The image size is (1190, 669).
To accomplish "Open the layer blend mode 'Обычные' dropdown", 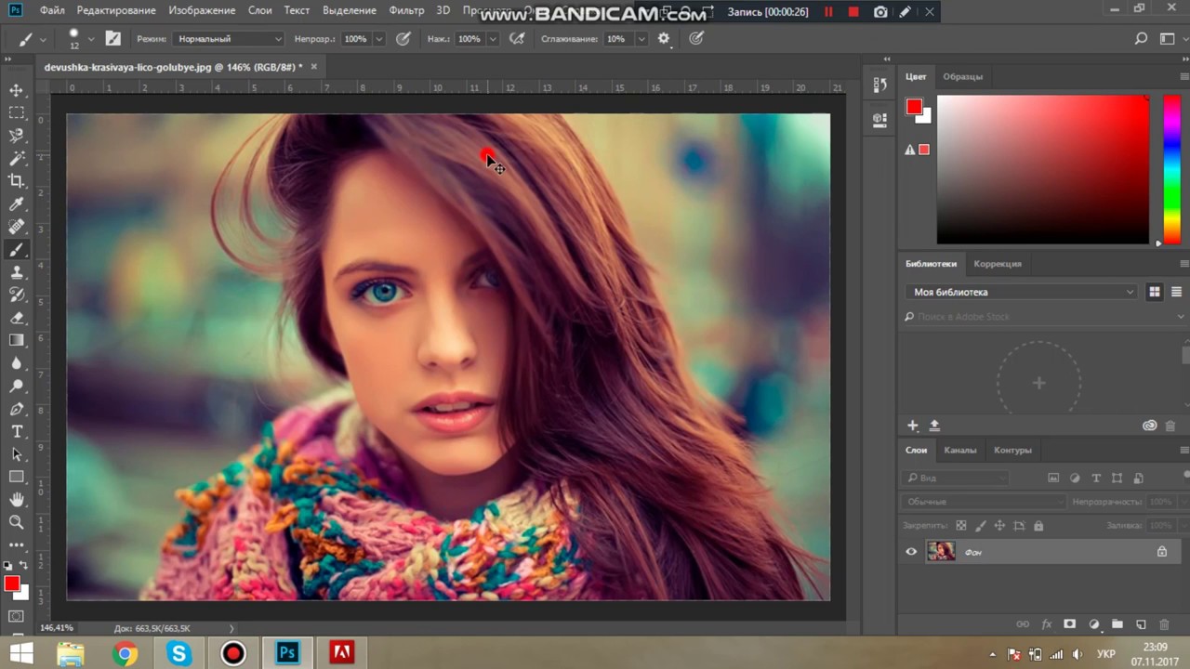I will [983, 502].
